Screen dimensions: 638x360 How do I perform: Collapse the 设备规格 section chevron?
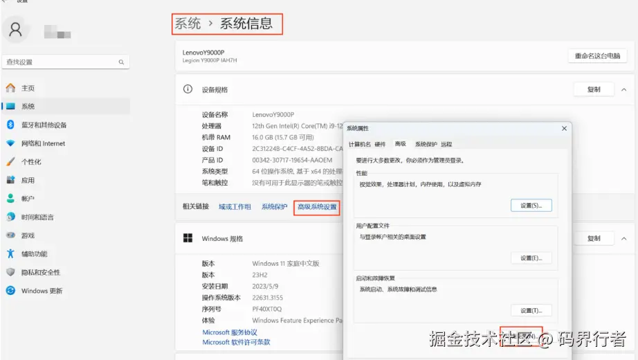(623, 89)
